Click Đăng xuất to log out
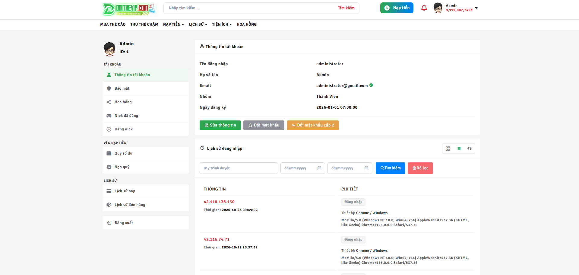The height and width of the screenshot is (275, 579). point(146,223)
